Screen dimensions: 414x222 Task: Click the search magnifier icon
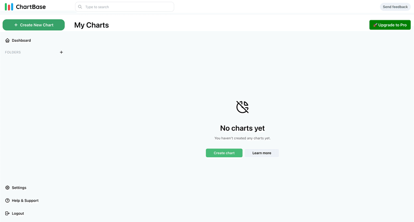click(x=80, y=7)
